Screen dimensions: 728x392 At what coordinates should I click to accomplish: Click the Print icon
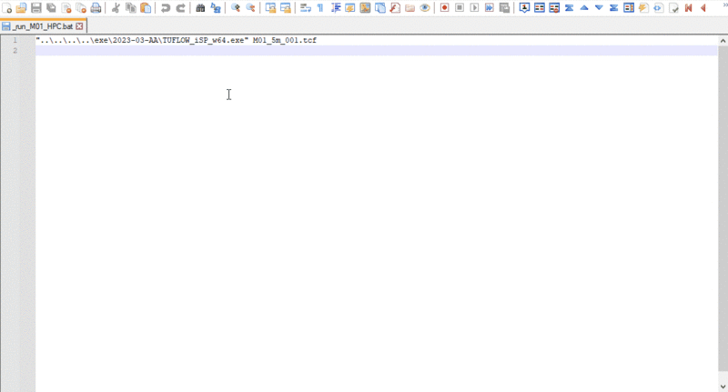pyautogui.click(x=96, y=8)
